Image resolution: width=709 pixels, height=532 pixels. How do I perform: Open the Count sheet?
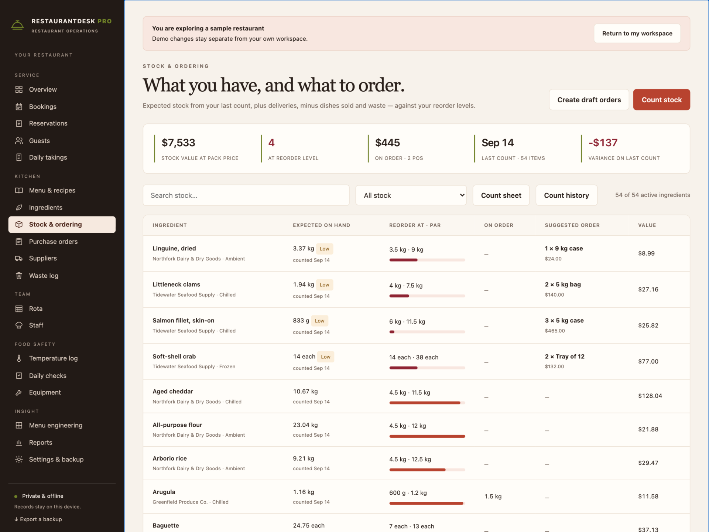[x=501, y=195]
